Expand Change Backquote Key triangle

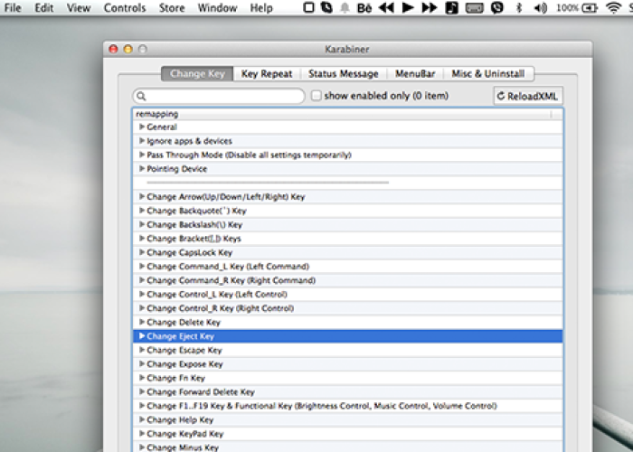point(142,211)
